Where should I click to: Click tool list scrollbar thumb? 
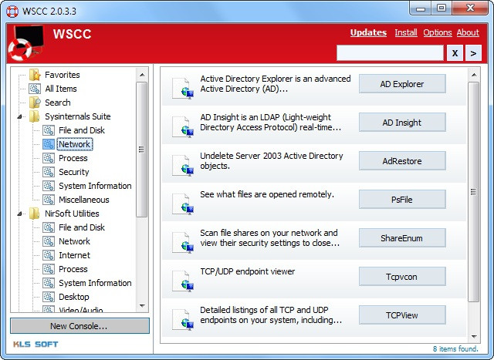coord(473,192)
